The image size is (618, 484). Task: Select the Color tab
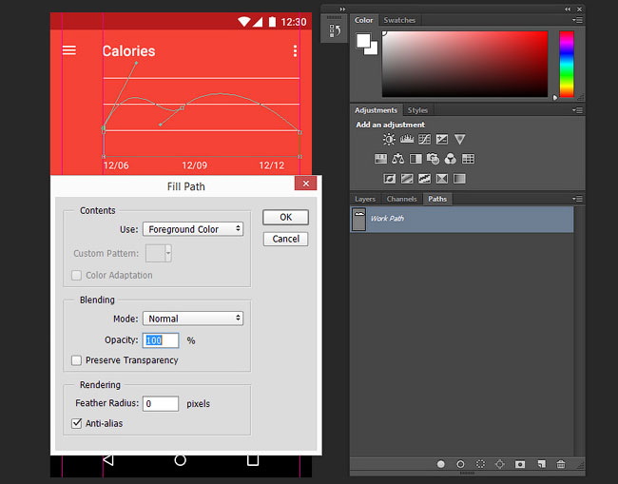363,20
